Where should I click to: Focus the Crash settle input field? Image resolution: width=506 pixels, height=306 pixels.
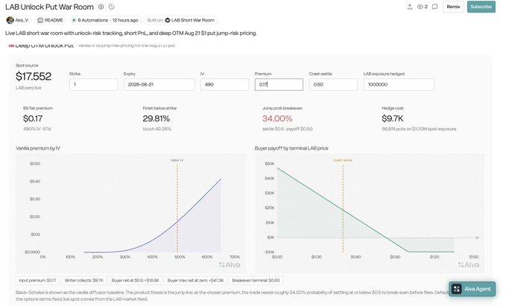click(x=333, y=84)
